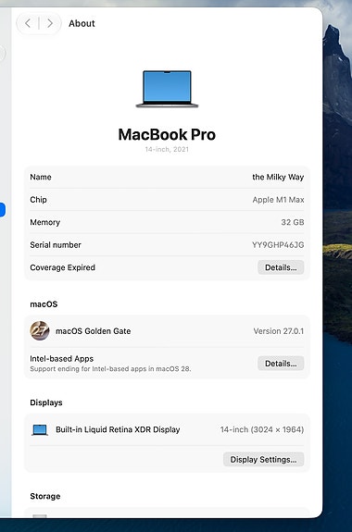Open Intel-based Apps Details

click(x=281, y=364)
